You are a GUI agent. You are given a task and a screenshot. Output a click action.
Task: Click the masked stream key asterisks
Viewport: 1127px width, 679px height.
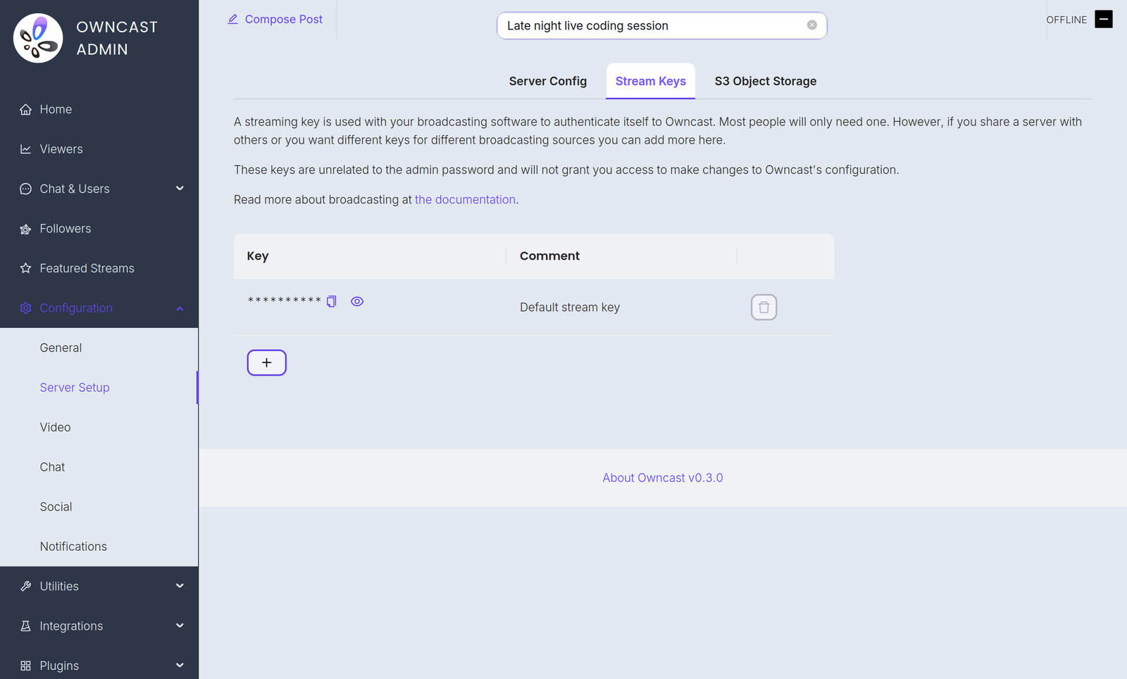[x=285, y=301]
